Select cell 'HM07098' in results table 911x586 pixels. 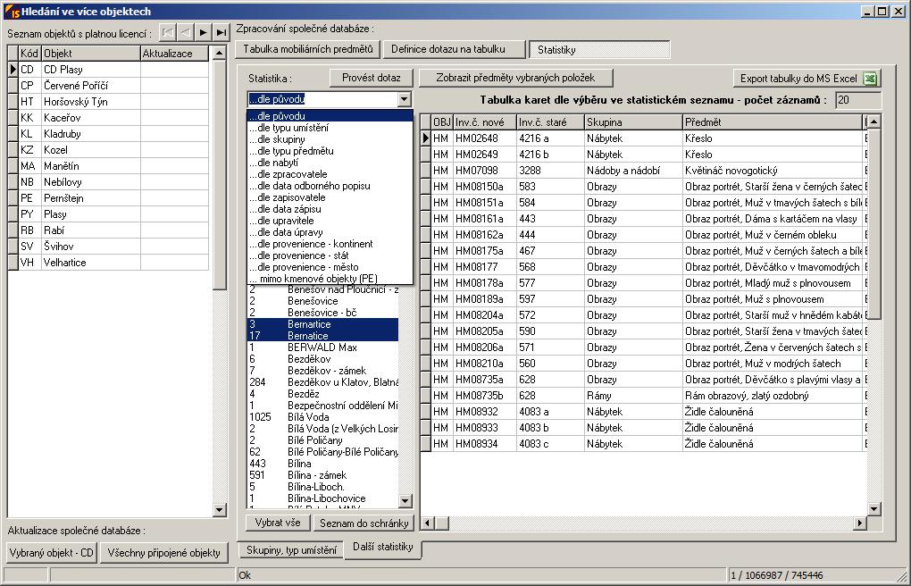click(485, 171)
